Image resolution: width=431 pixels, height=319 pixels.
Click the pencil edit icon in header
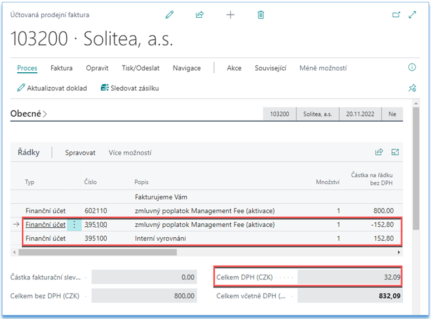(170, 15)
